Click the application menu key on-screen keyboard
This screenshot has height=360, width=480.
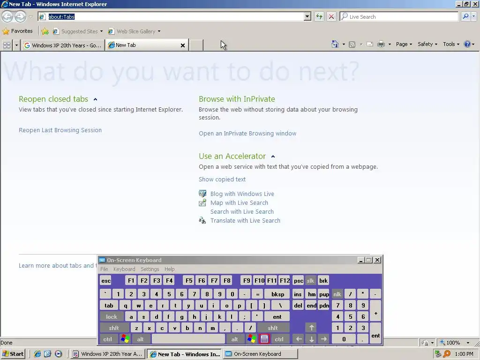pos(264,339)
